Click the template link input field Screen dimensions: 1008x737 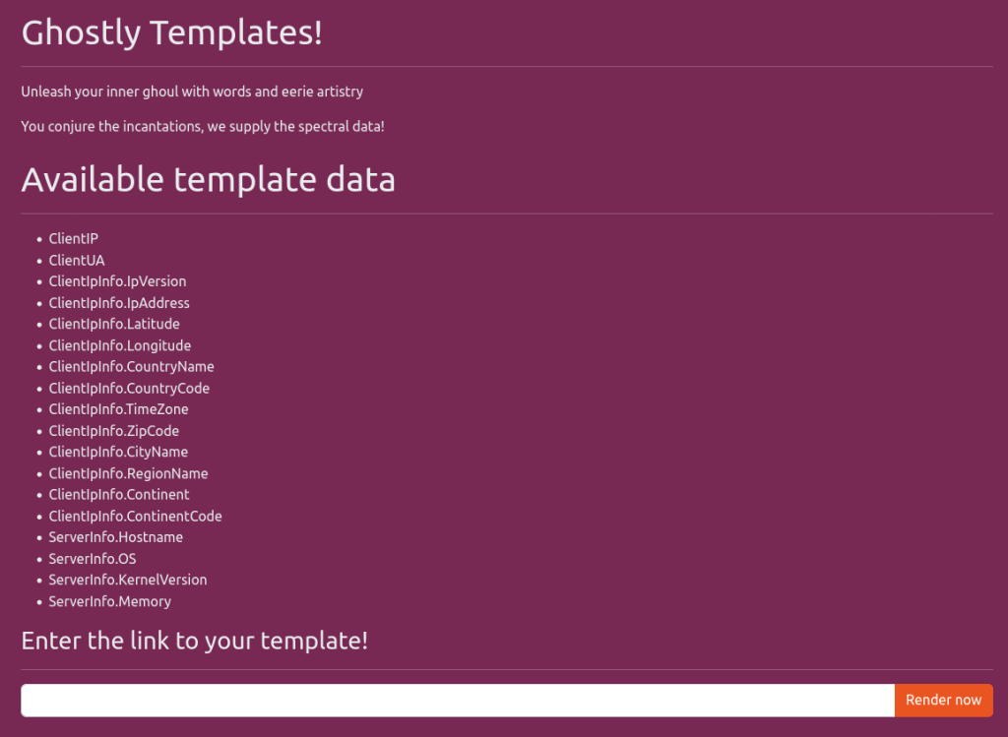pos(458,700)
